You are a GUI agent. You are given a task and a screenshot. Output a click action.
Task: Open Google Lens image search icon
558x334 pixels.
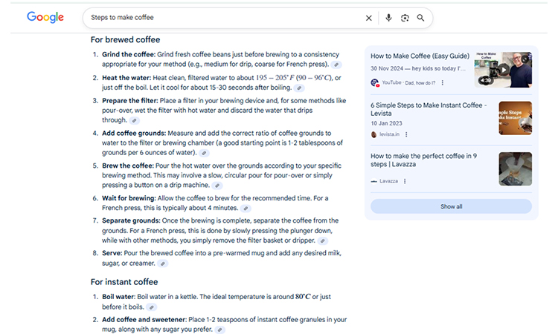pos(405,18)
